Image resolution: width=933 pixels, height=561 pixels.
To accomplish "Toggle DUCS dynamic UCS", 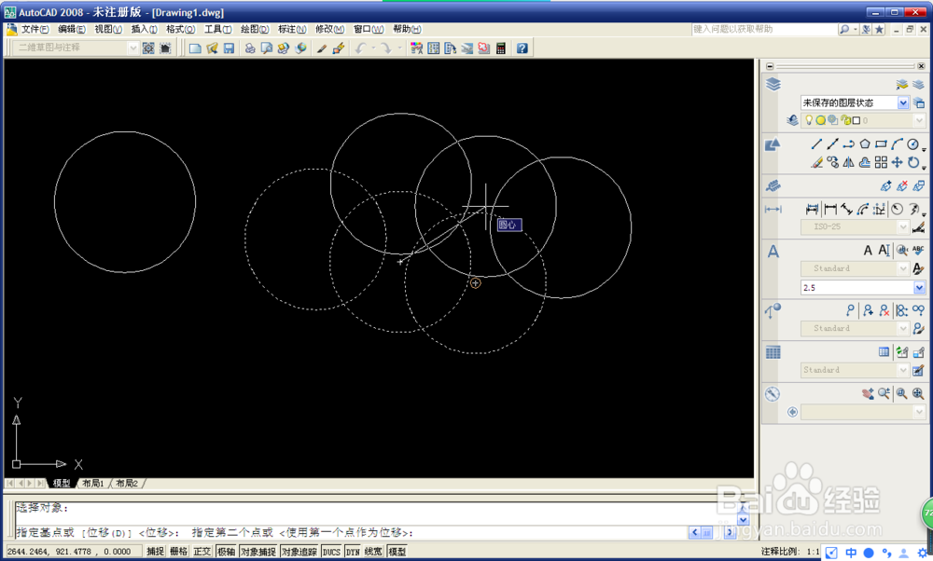I will [x=331, y=552].
